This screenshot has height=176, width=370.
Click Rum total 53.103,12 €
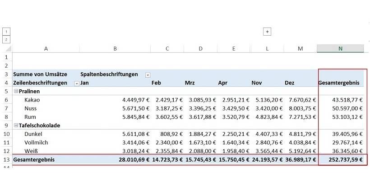347,117
